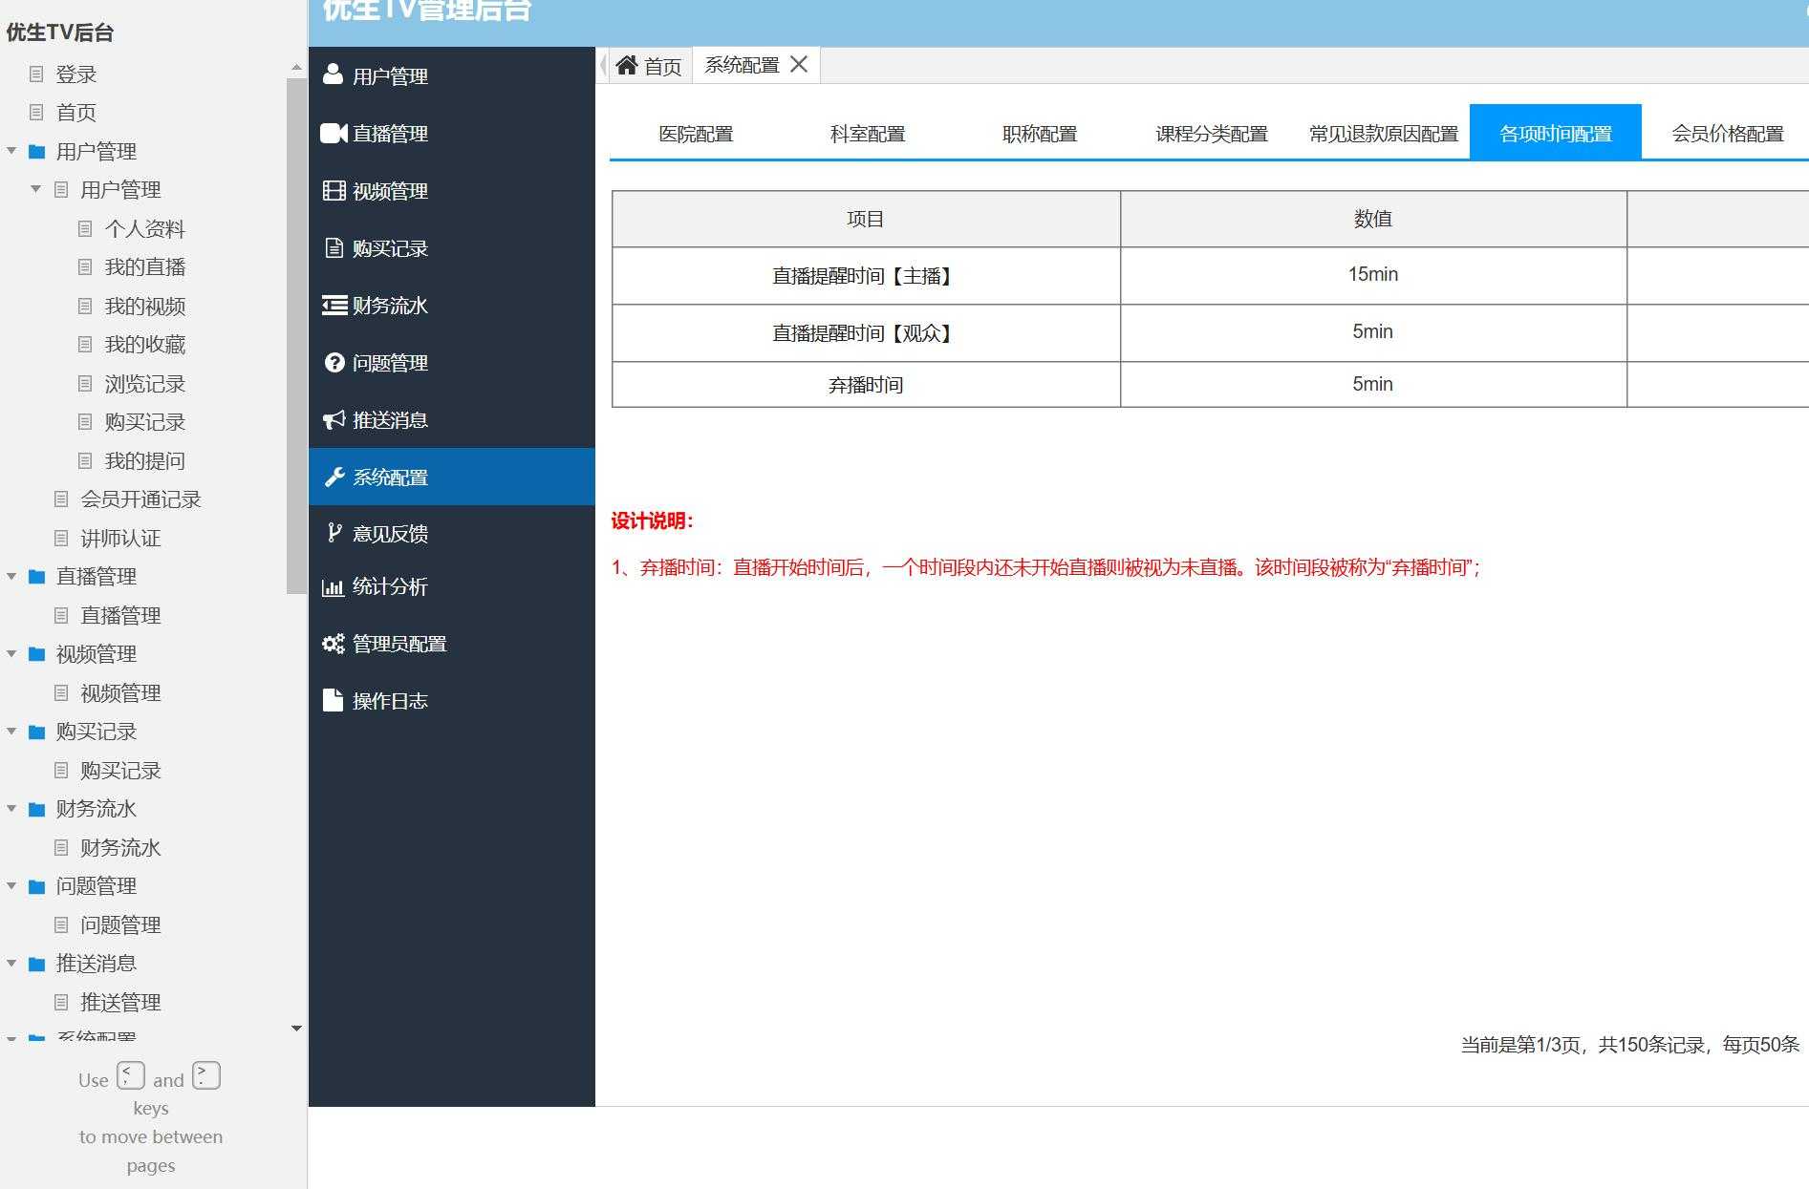The width and height of the screenshot is (1809, 1189).
Task: Open 视频管理 via its video icon
Action: tap(333, 190)
